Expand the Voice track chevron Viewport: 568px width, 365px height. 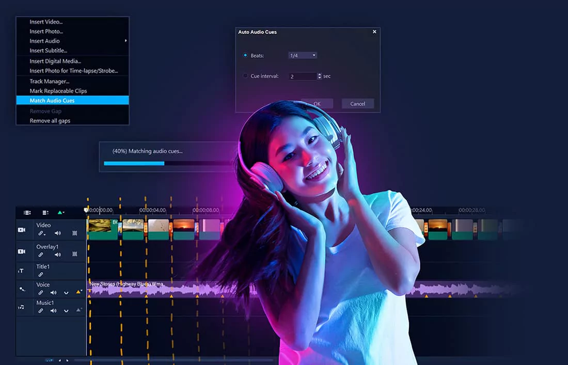pos(66,292)
